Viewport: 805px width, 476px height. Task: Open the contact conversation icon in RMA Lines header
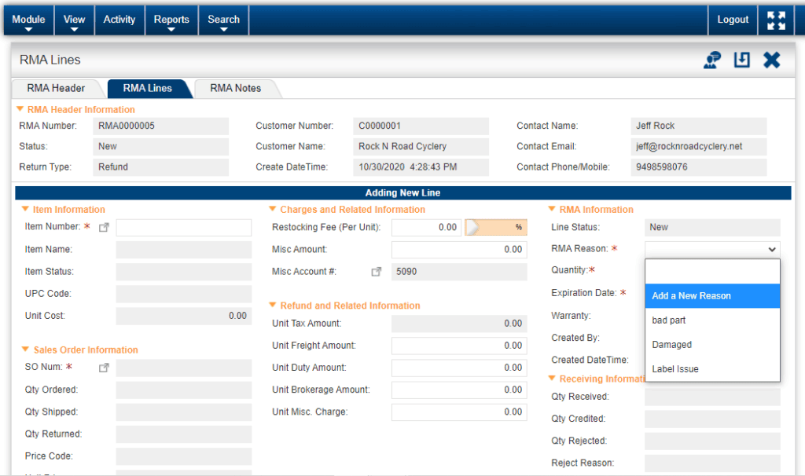pyautogui.click(x=711, y=59)
